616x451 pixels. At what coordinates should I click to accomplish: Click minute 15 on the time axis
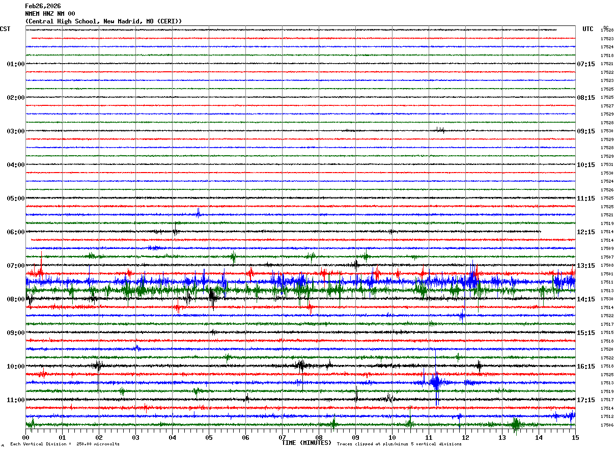(x=575, y=437)
